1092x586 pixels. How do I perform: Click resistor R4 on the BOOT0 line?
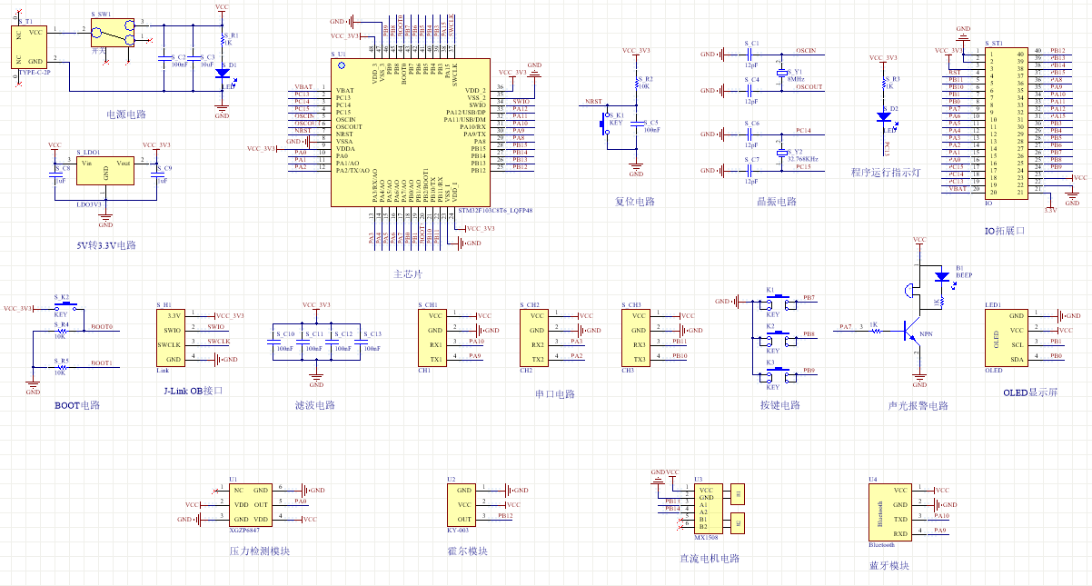61,331
